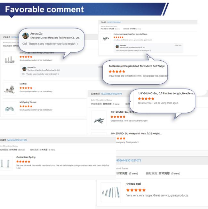
Task: Click M3 Nut product thumbnail
Action: coord(9,89)
